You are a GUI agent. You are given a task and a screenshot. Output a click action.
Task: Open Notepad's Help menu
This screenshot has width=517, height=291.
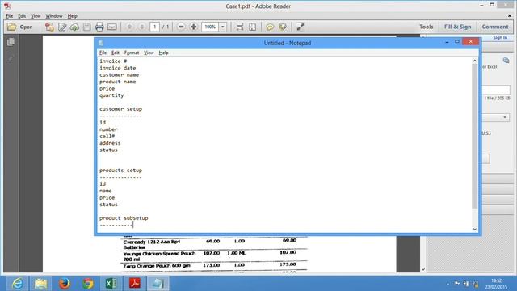click(163, 53)
